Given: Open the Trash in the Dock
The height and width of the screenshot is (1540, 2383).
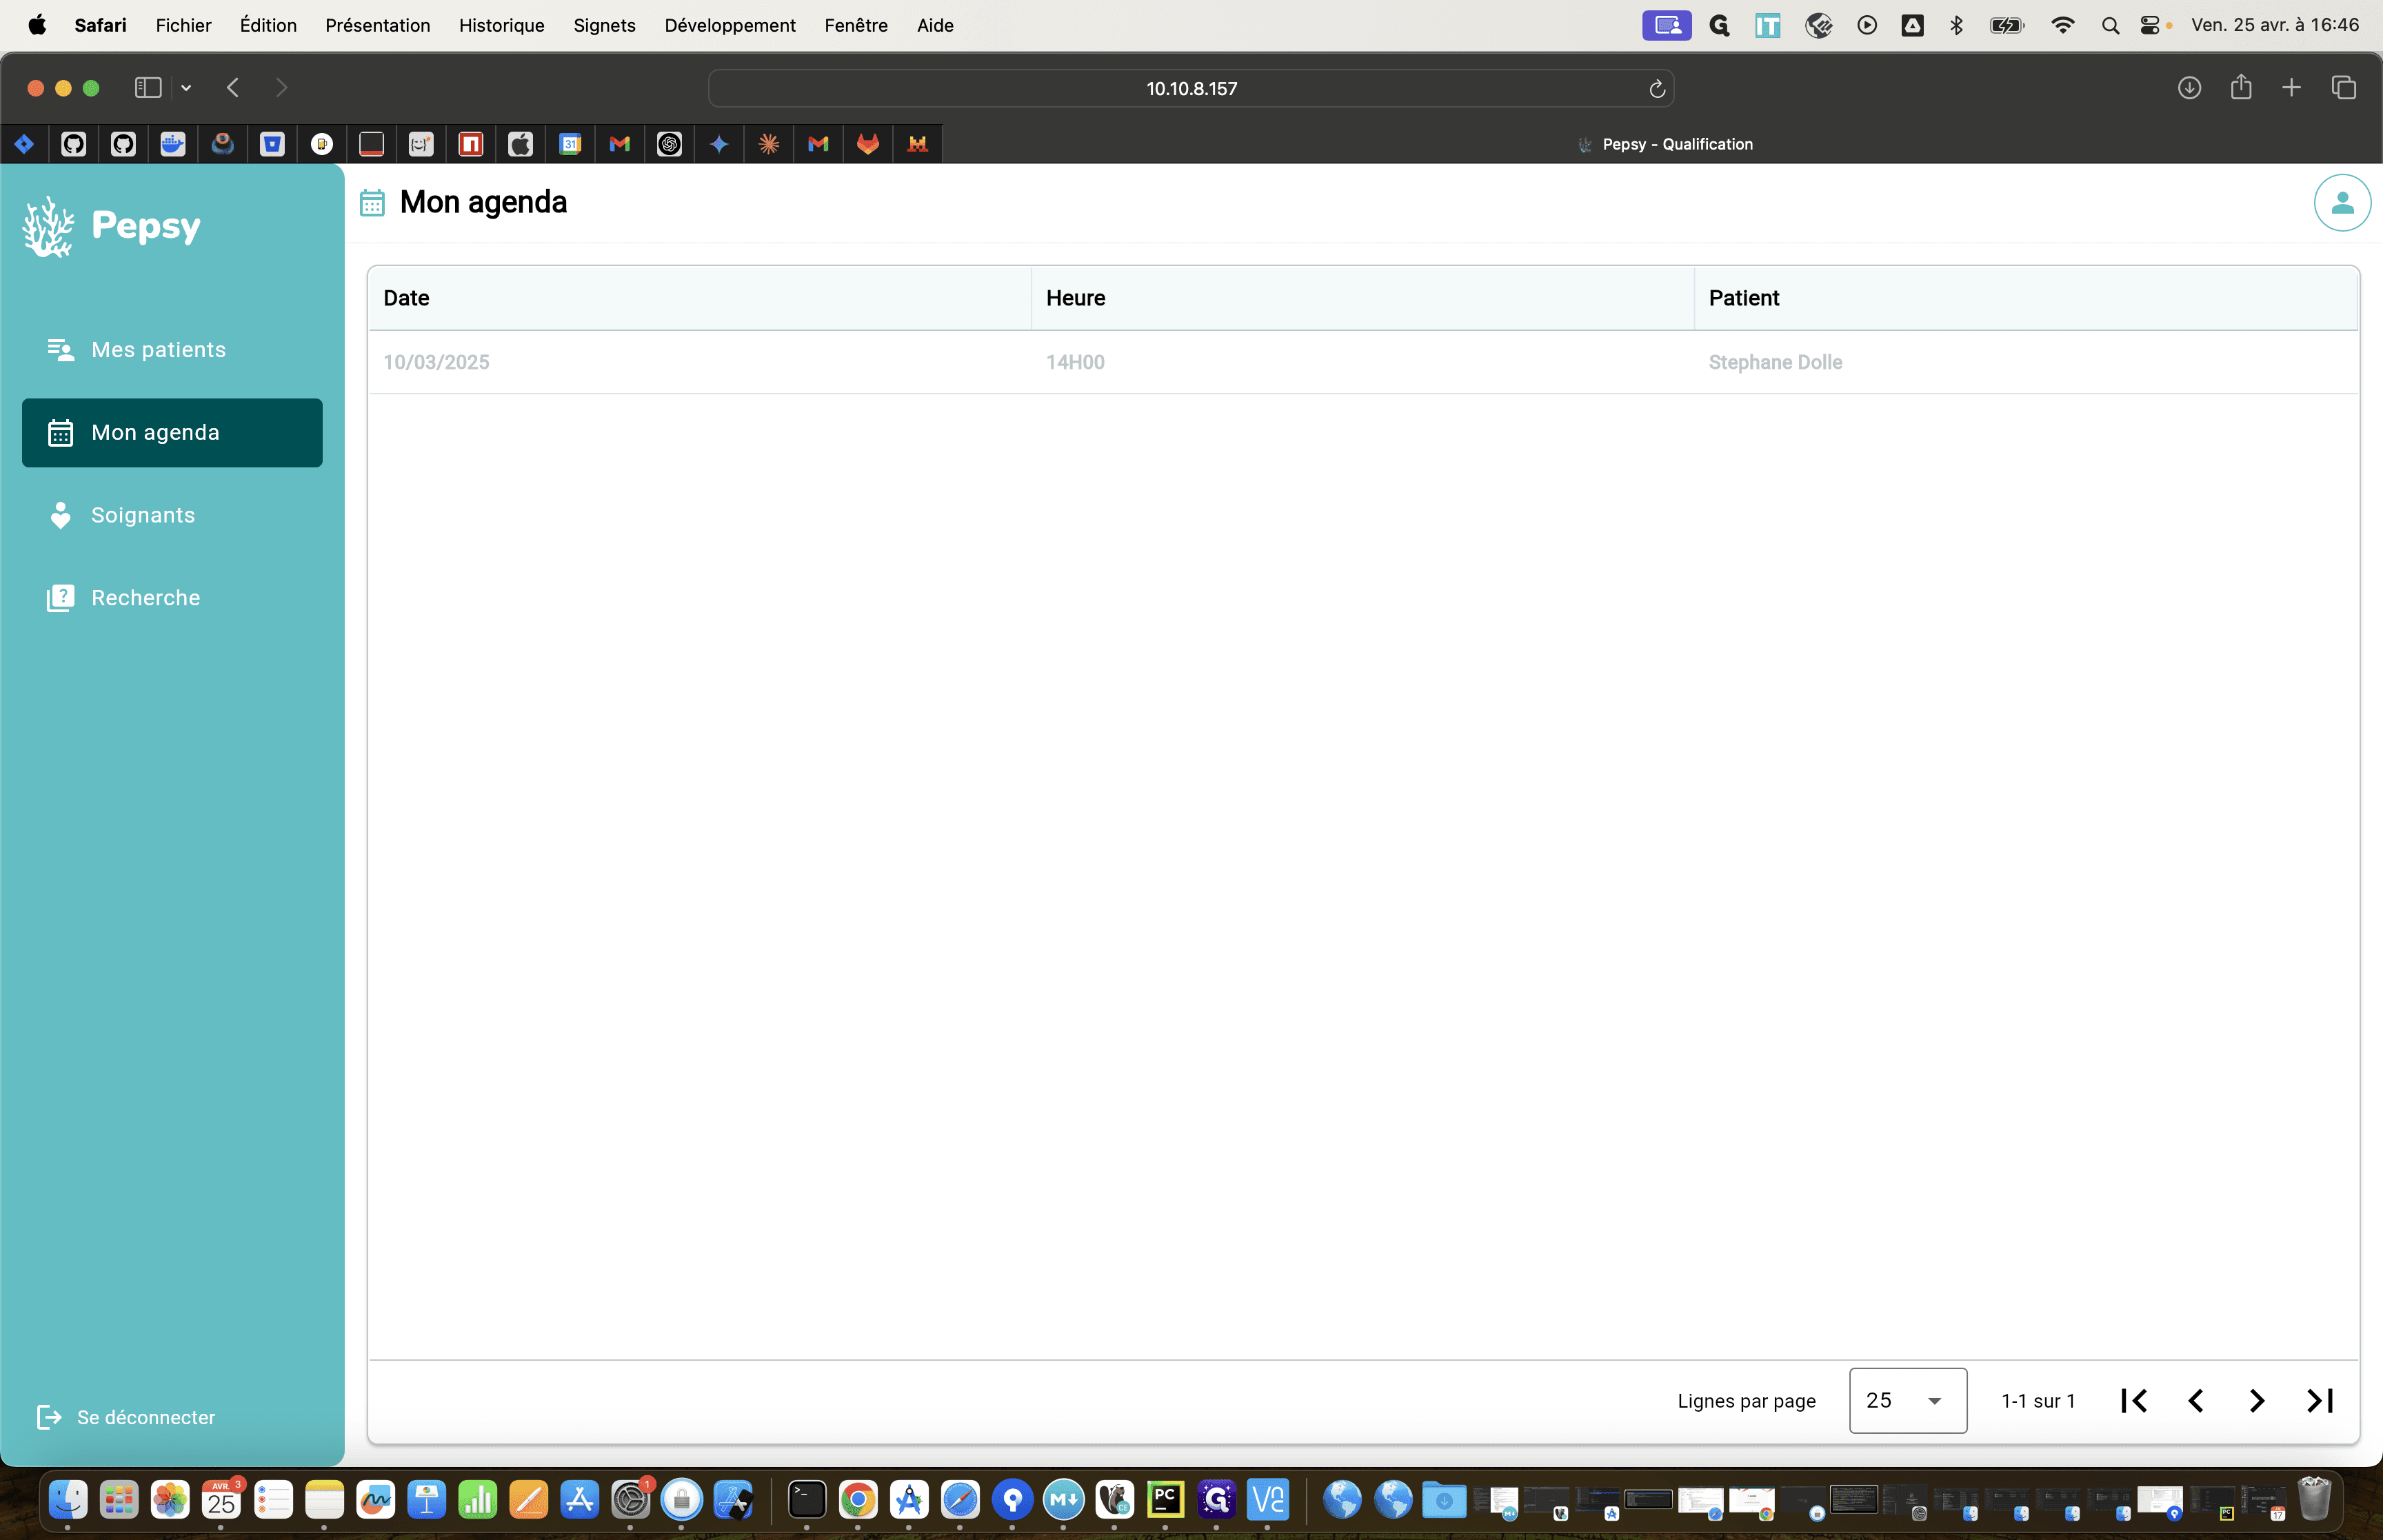Looking at the screenshot, I should 2313,1499.
